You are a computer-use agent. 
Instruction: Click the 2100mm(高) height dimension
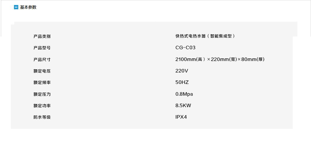(190, 59)
